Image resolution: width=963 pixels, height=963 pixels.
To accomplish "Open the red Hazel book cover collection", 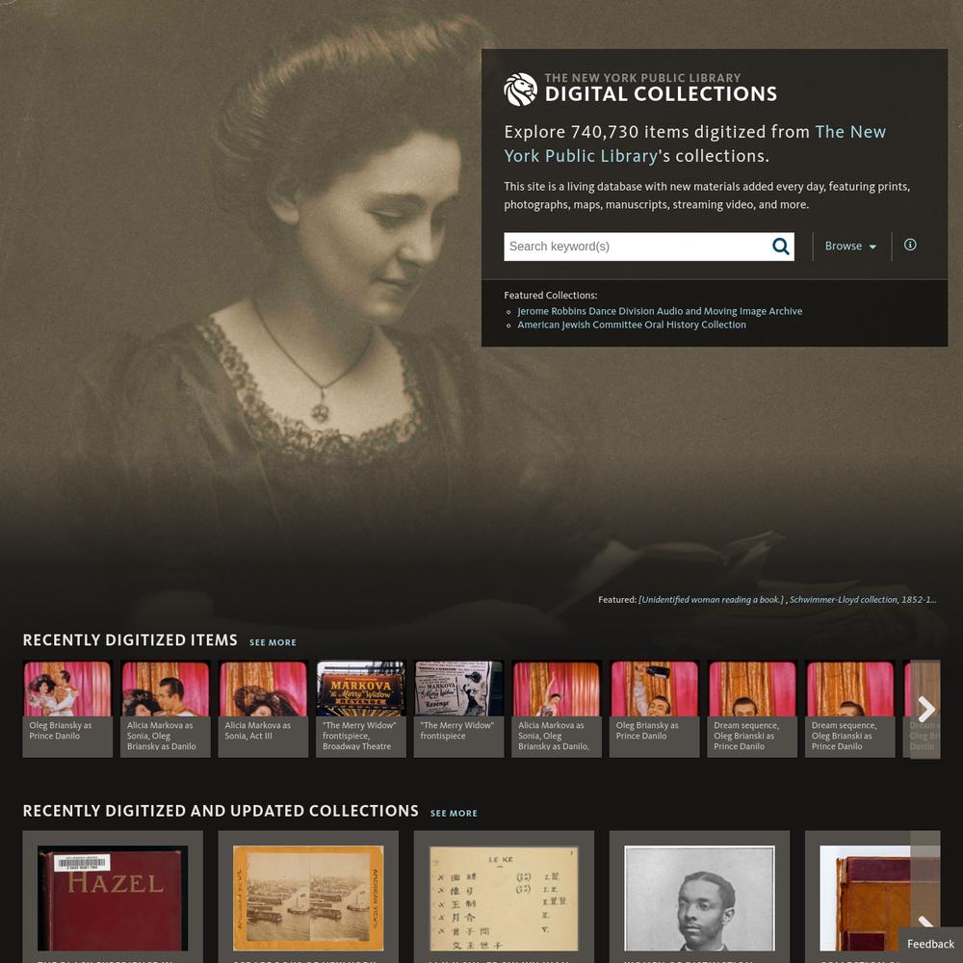I will click(113, 898).
